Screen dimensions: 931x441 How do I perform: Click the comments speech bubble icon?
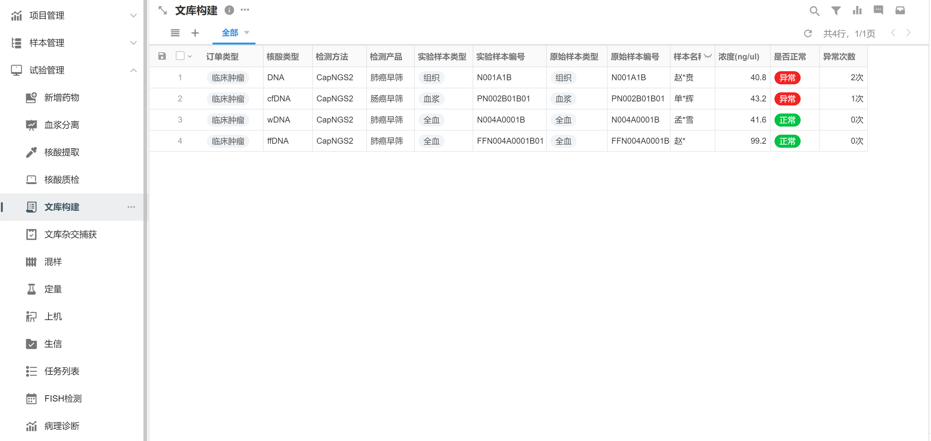point(878,10)
